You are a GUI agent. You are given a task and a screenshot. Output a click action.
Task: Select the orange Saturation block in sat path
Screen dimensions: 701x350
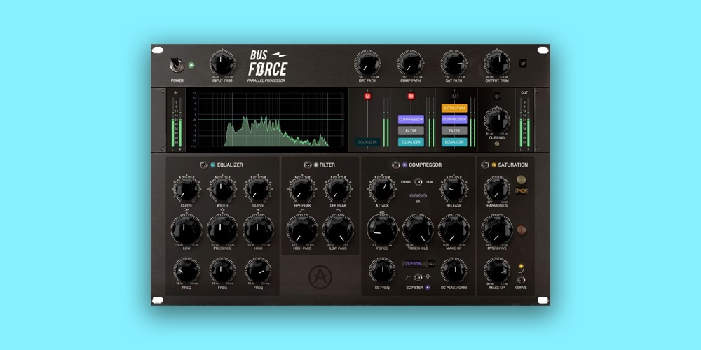click(454, 108)
